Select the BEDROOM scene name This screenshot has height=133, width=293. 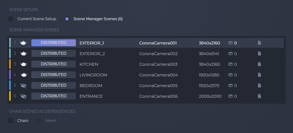[x=91, y=86]
